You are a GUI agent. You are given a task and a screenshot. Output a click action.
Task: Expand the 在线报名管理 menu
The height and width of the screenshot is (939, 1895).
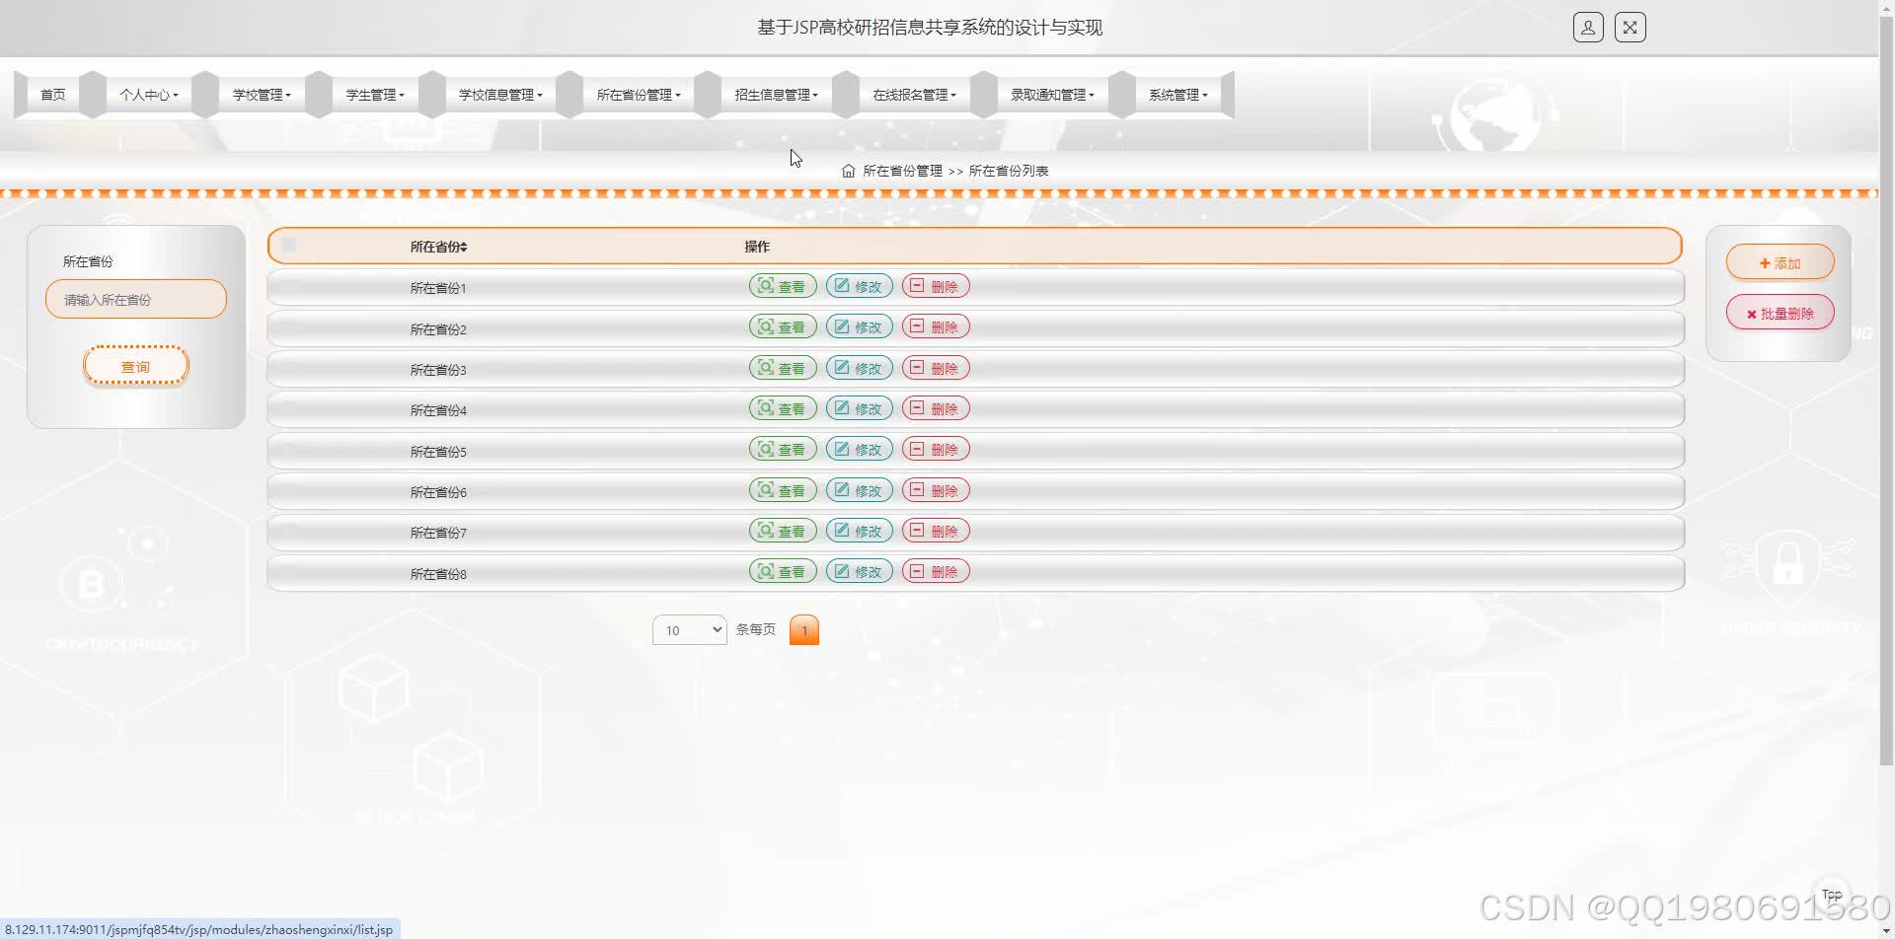coord(915,95)
